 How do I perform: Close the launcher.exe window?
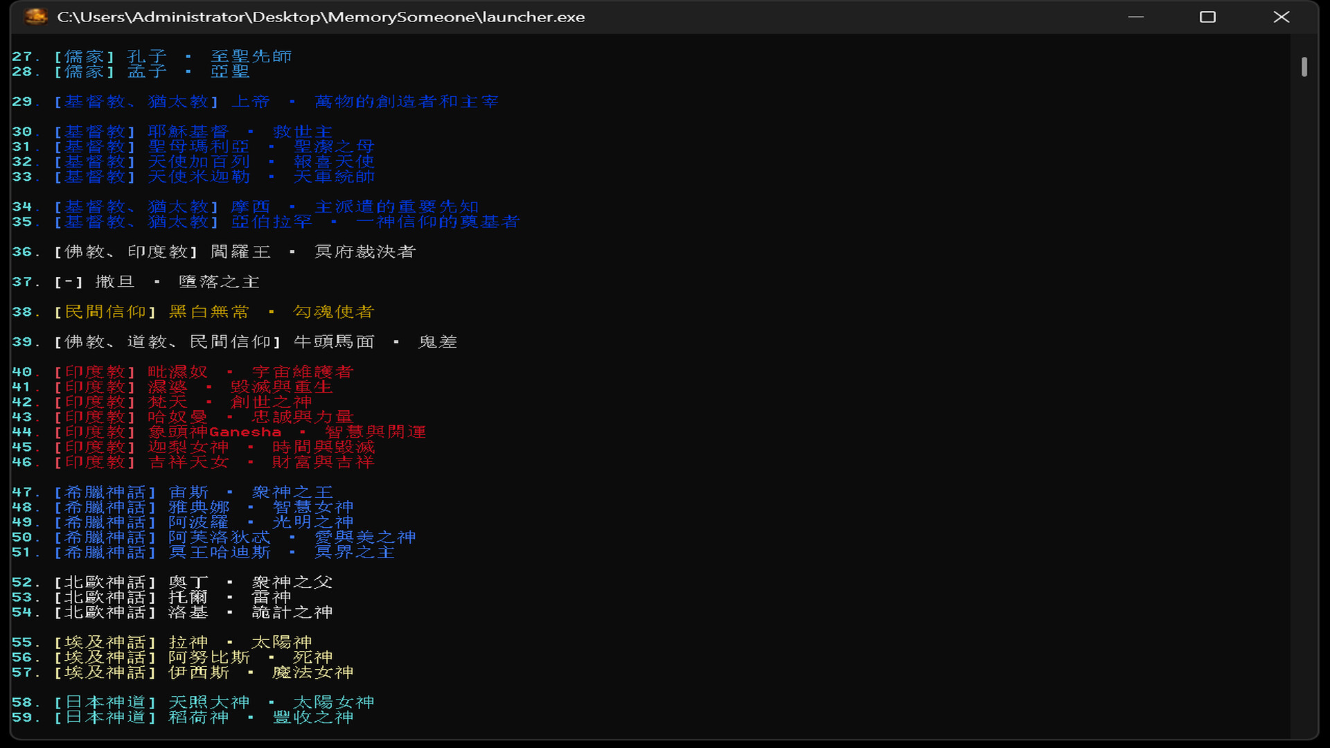point(1281,17)
